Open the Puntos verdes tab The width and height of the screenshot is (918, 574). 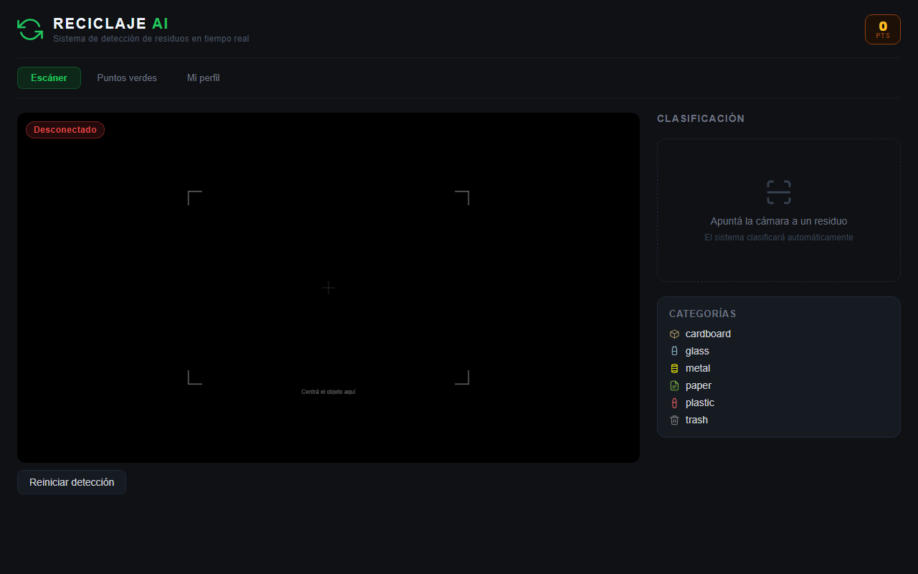127,77
